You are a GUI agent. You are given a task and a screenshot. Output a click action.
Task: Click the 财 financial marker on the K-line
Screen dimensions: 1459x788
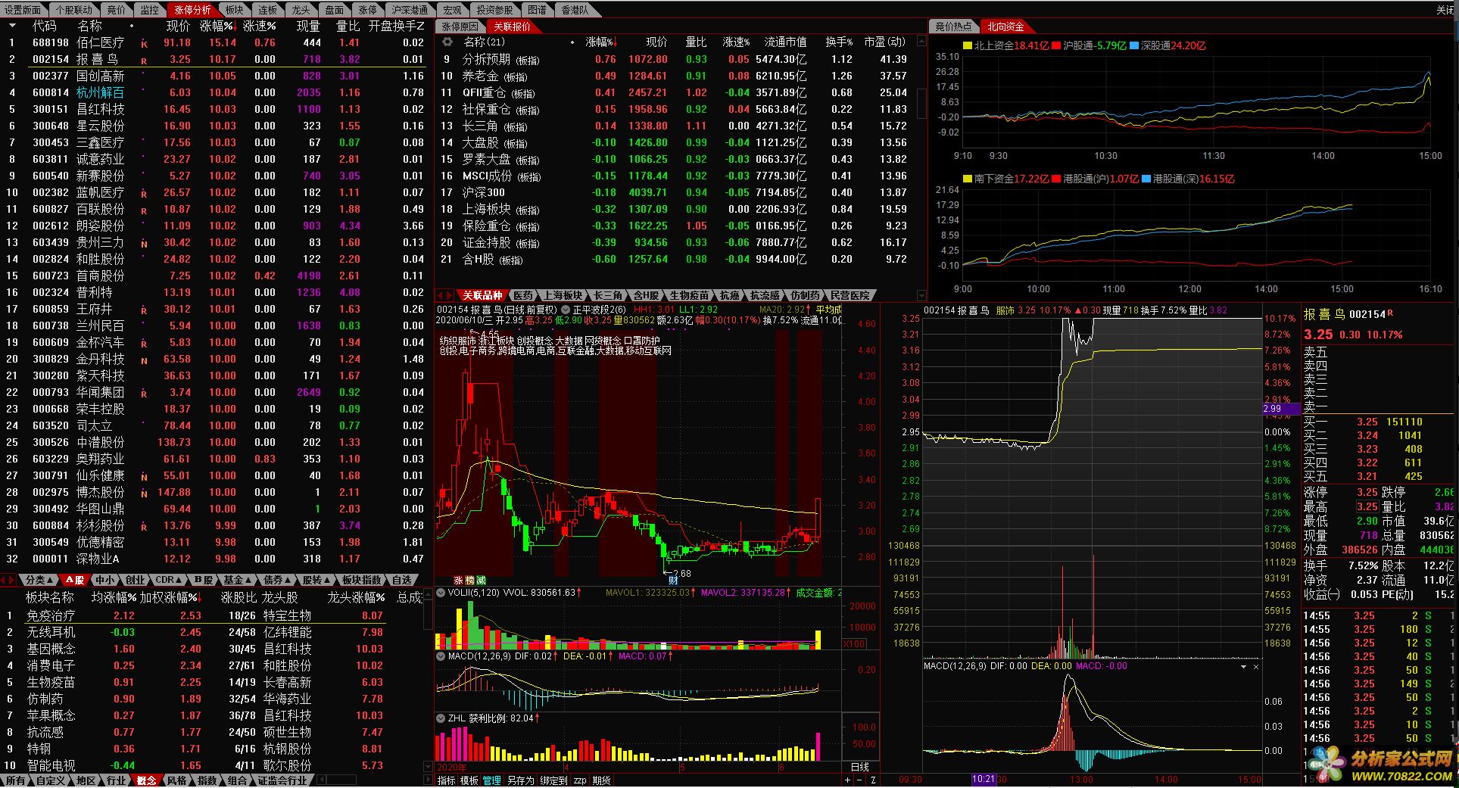(x=673, y=581)
